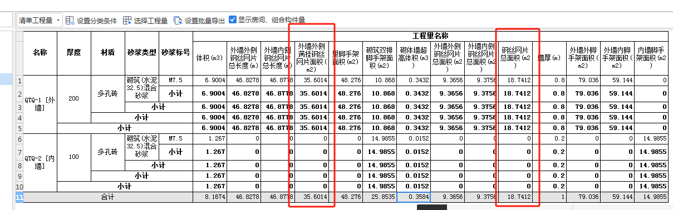Toggle 显示房间、组合构件量 checkbox
The width and height of the screenshot is (673, 210).
[233, 19]
